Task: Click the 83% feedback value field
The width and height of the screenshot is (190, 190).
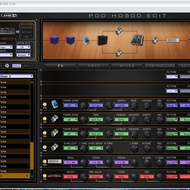Action: (x=121, y=134)
